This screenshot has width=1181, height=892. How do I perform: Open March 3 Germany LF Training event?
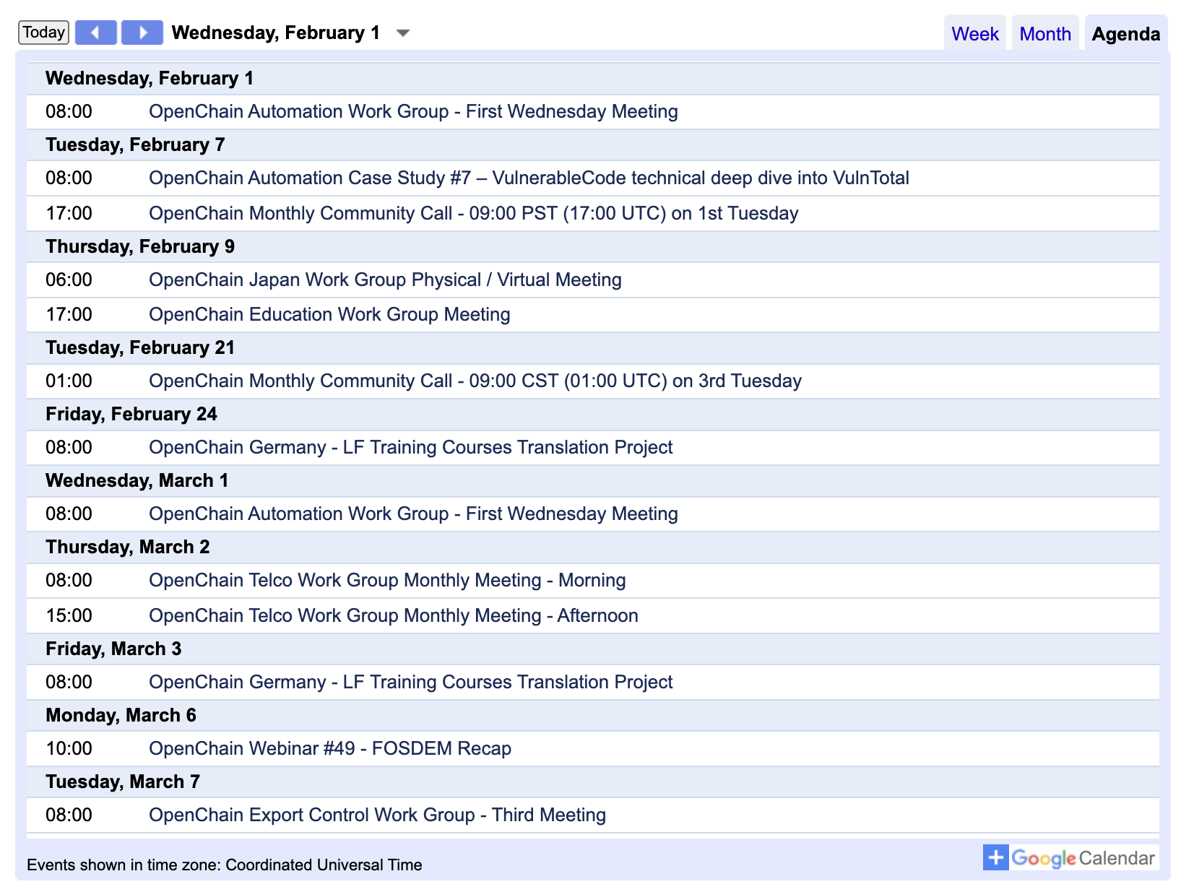pos(410,683)
